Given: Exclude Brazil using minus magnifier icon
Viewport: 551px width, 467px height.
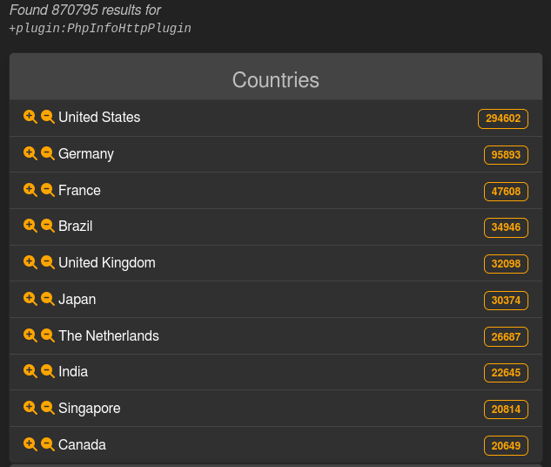Looking at the screenshot, I should pos(48,226).
